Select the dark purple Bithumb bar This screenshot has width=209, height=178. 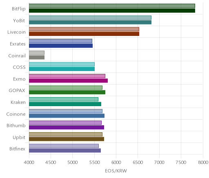[67, 127]
